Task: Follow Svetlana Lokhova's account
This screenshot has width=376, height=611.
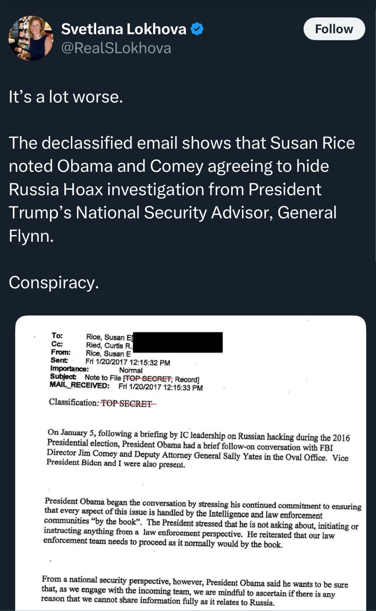Action: point(334,29)
